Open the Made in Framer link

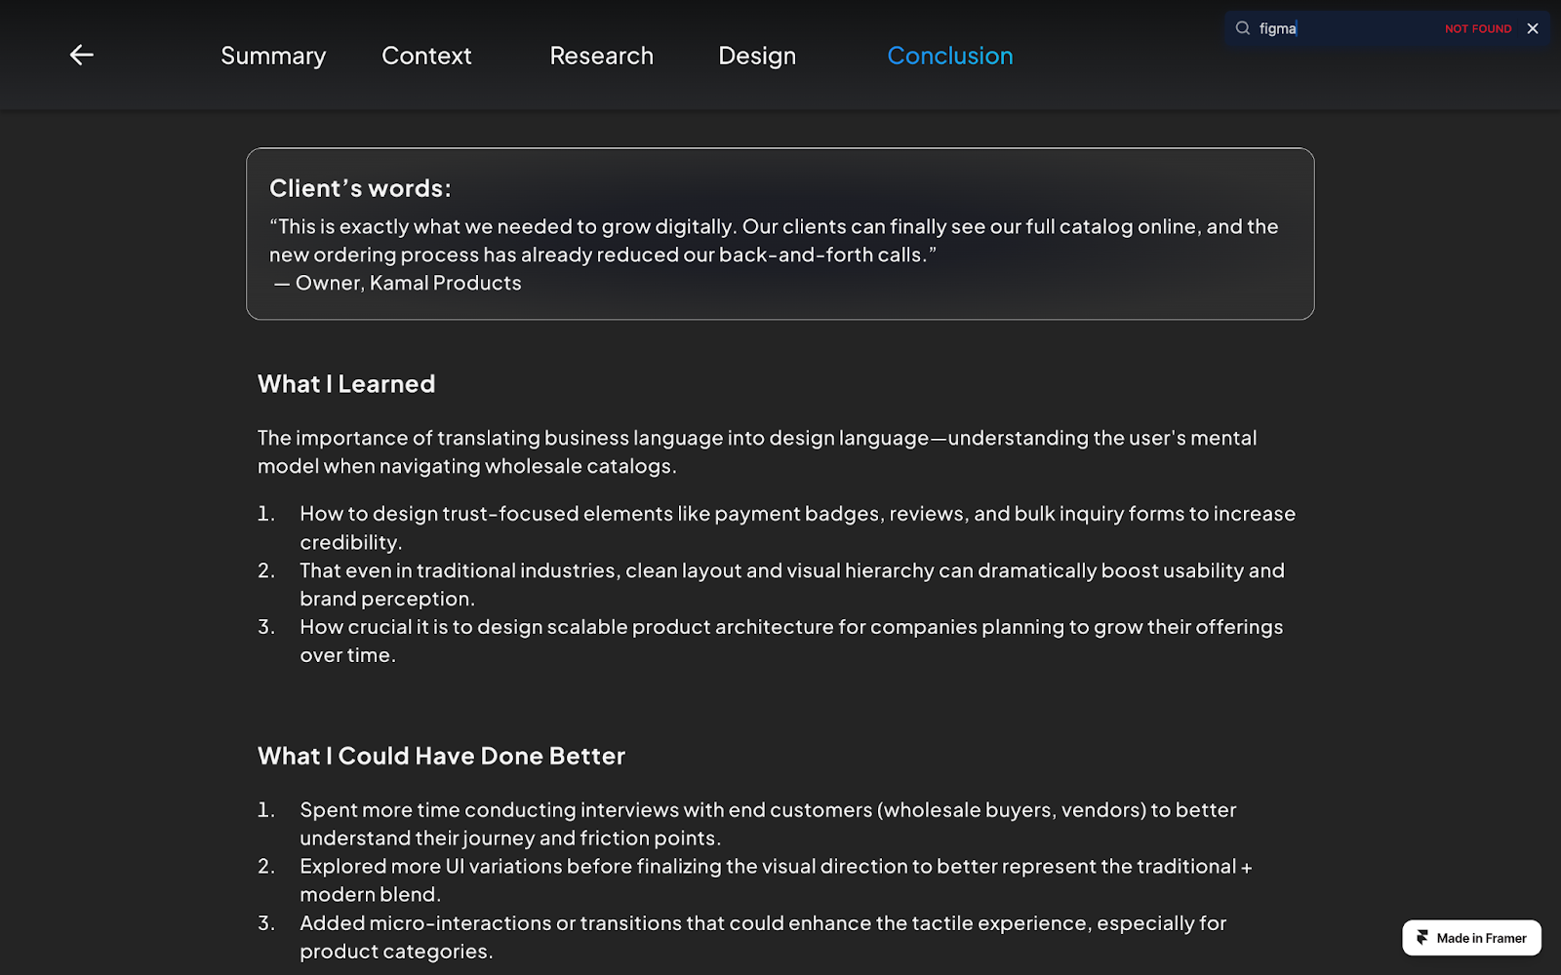tap(1471, 938)
